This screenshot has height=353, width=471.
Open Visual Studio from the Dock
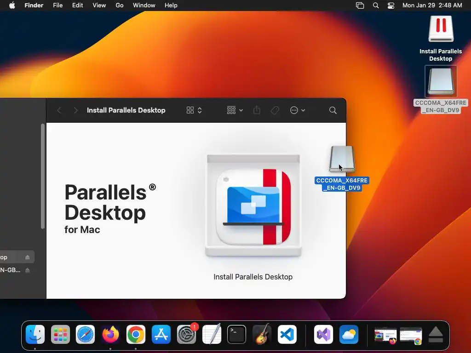(x=323, y=335)
